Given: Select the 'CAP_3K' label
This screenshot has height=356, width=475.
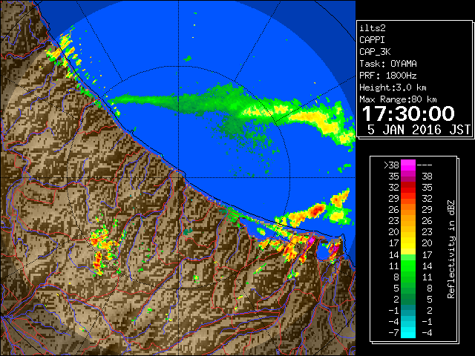Looking at the screenshot, I should tap(375, 52).
